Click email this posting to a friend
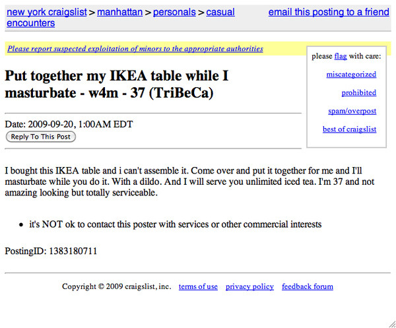 click(329, 12)
